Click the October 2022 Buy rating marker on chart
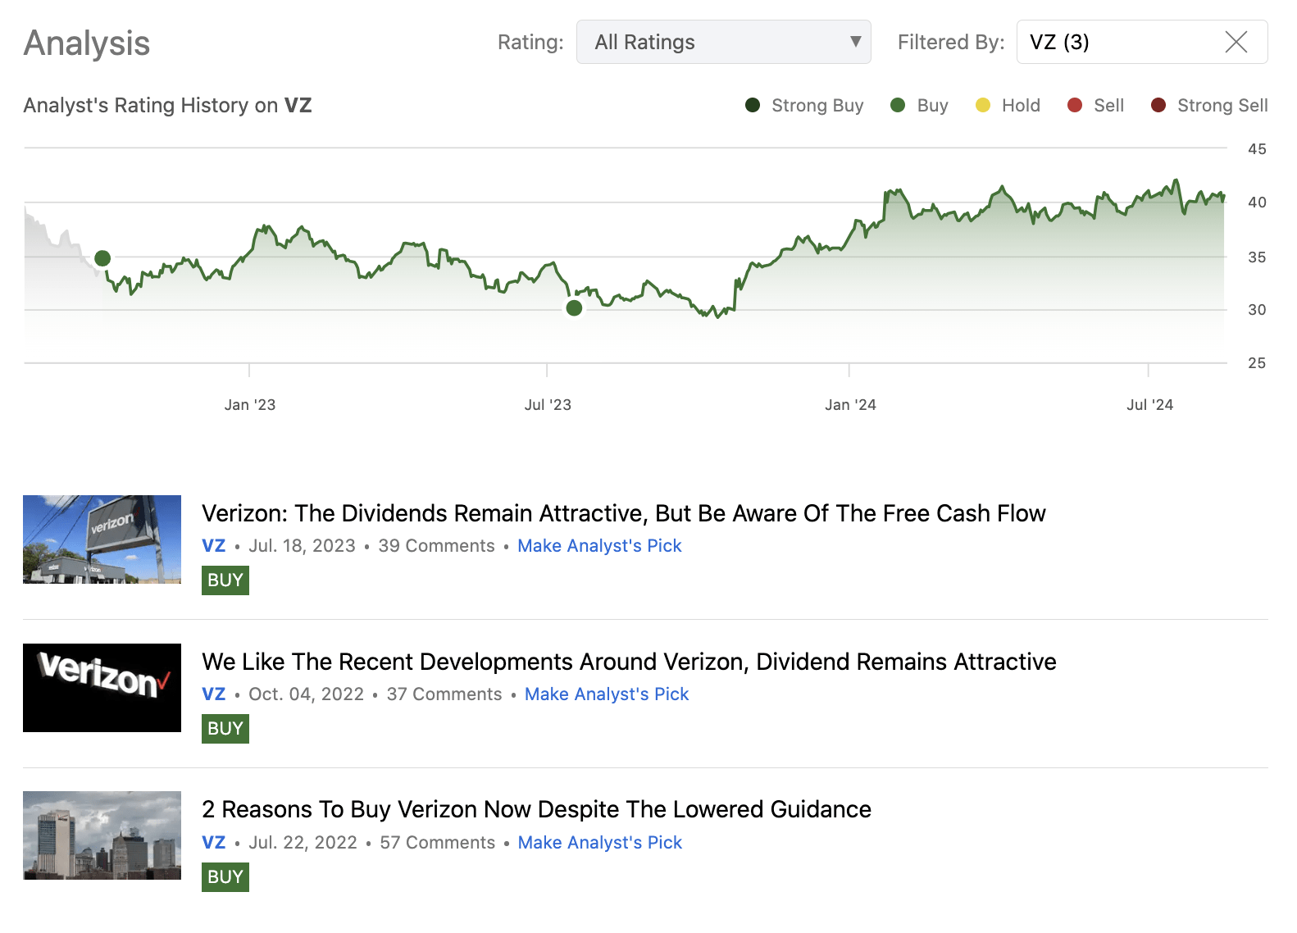This screenshot has height=933, width=1297. (x=102, y=258)
